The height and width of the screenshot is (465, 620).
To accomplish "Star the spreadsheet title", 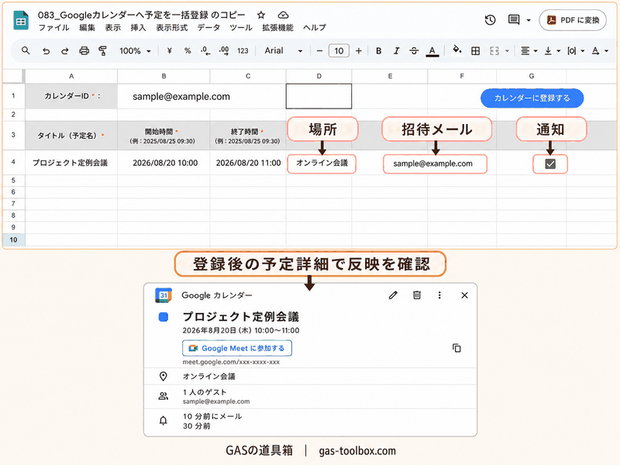I will click(x=261, y=15).
